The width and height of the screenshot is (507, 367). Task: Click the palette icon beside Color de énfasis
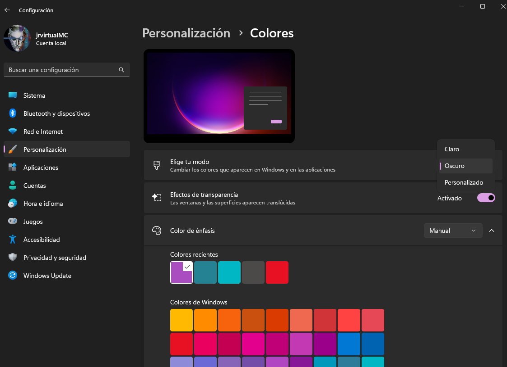pos(157,231)
